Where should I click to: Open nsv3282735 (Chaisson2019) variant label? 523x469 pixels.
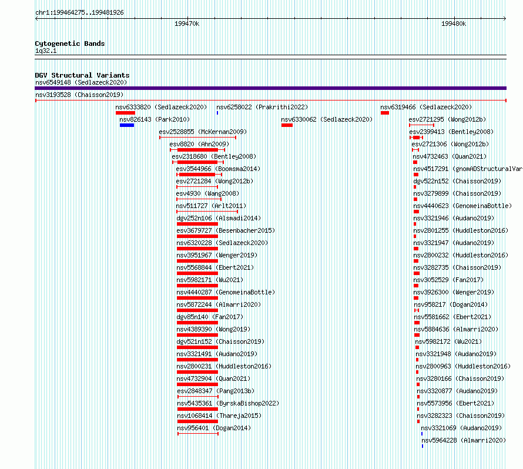click(457, 267)
